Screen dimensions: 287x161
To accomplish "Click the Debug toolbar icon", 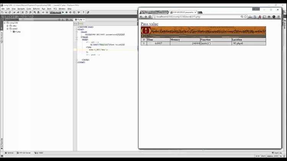I will point(67,12).
